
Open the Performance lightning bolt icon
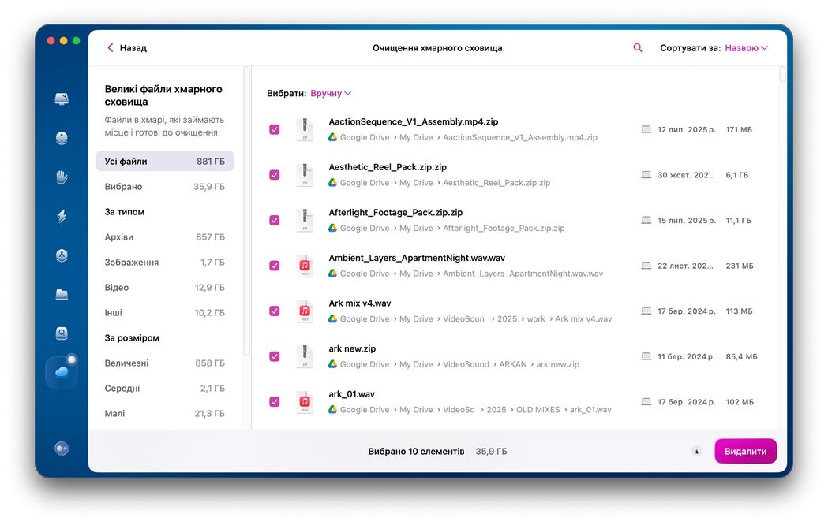(x=62, y=216)
